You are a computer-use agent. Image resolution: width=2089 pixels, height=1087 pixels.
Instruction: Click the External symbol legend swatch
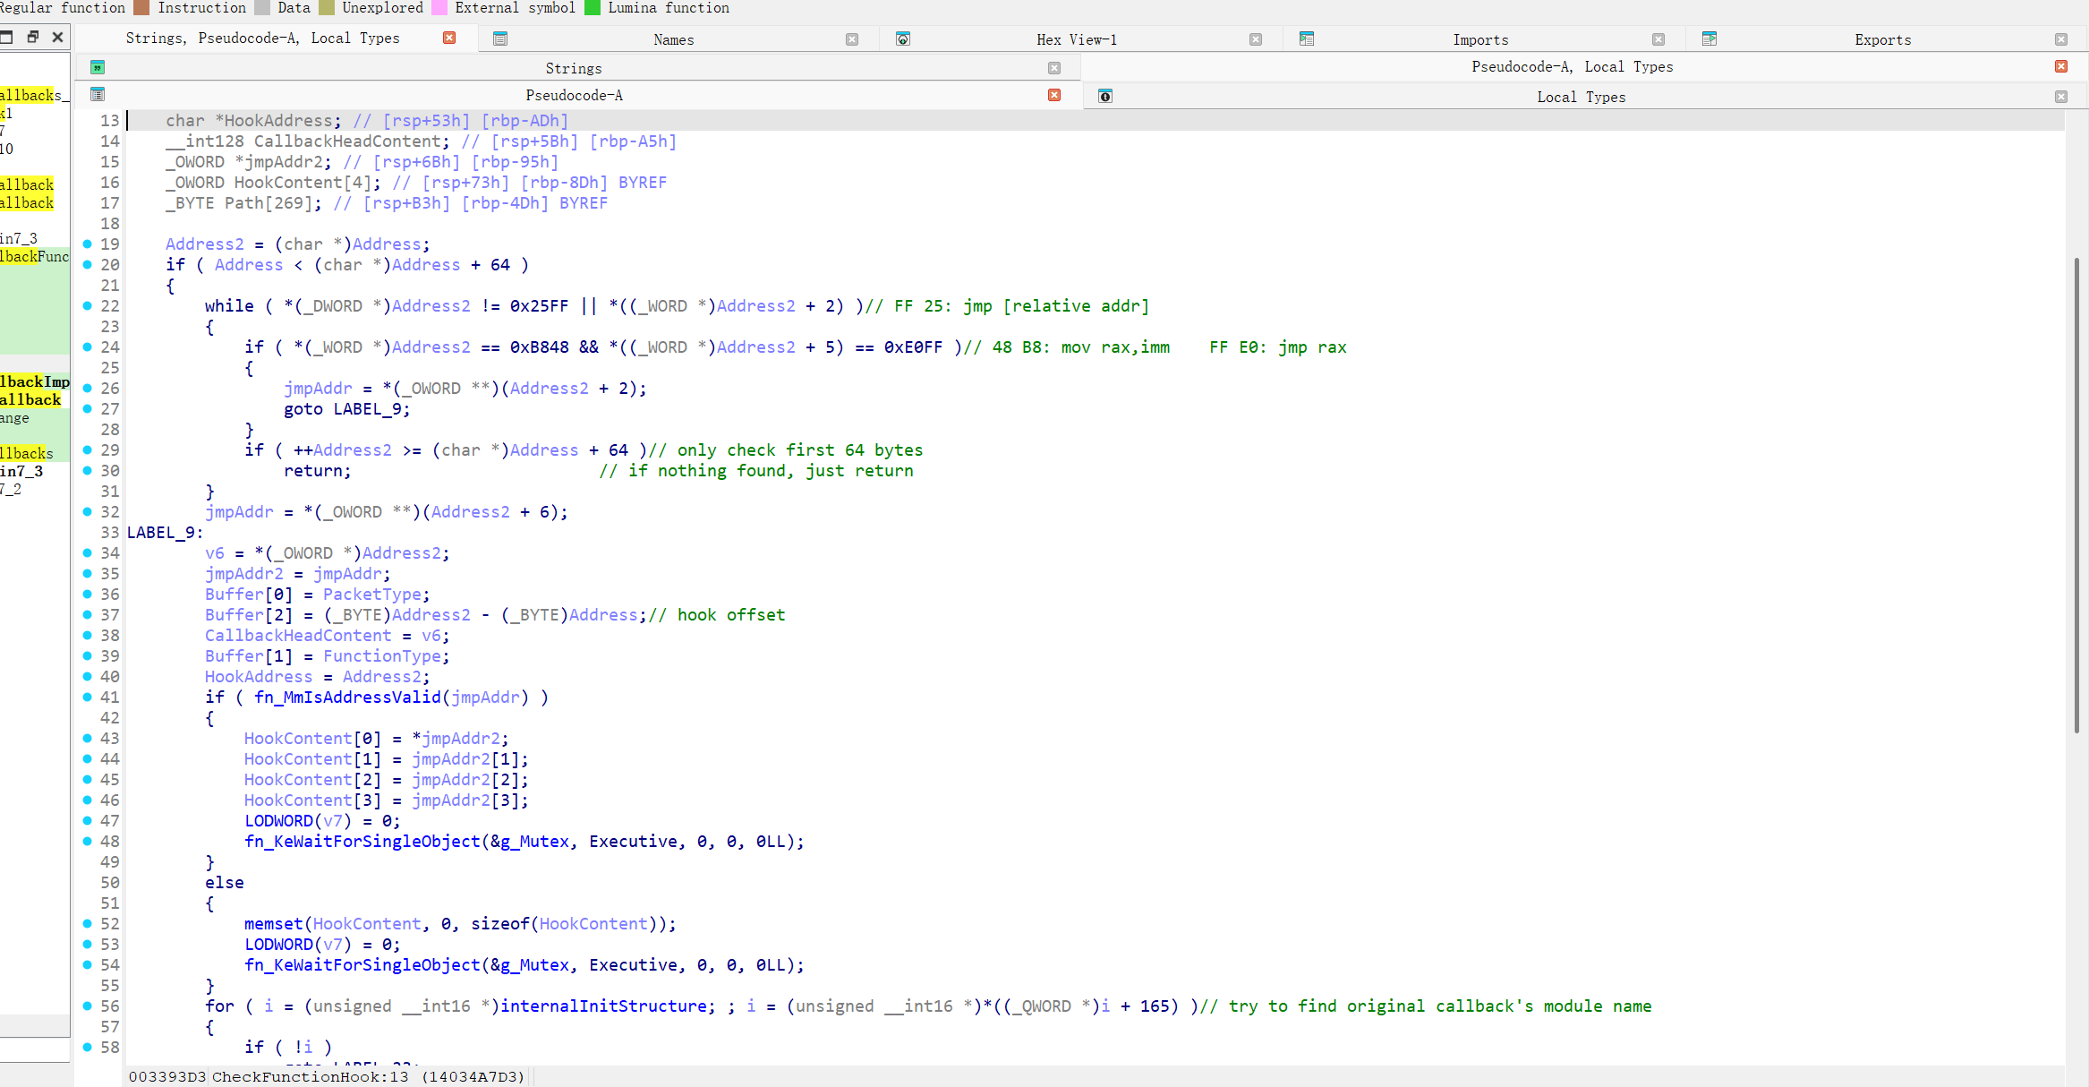(439, 8)
